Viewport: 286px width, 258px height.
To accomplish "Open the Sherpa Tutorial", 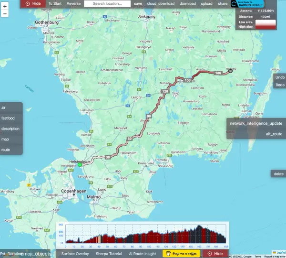I will (x=109, y=254).
